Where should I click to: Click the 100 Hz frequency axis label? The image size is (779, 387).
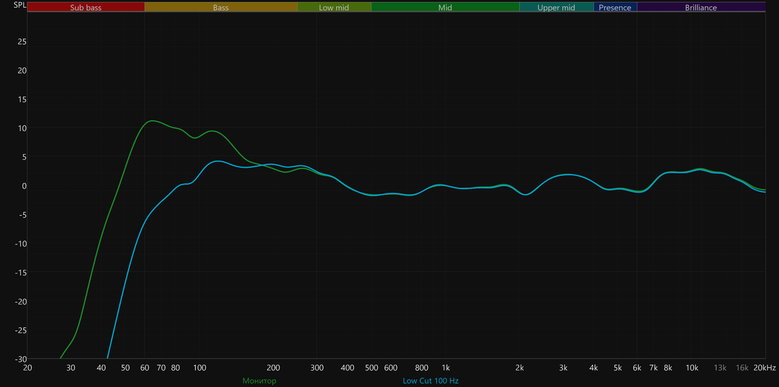(x=200, y=368)
